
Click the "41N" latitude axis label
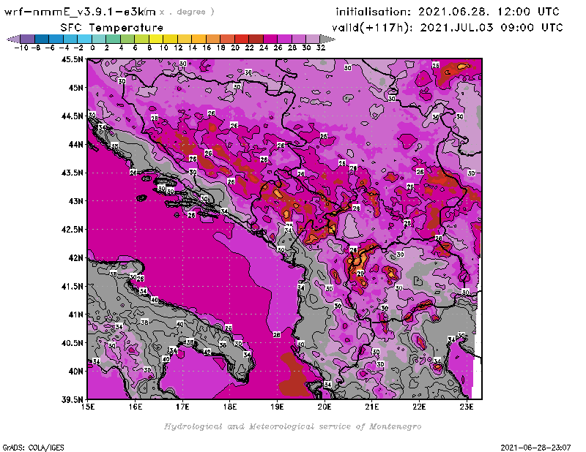coord(75,314)
